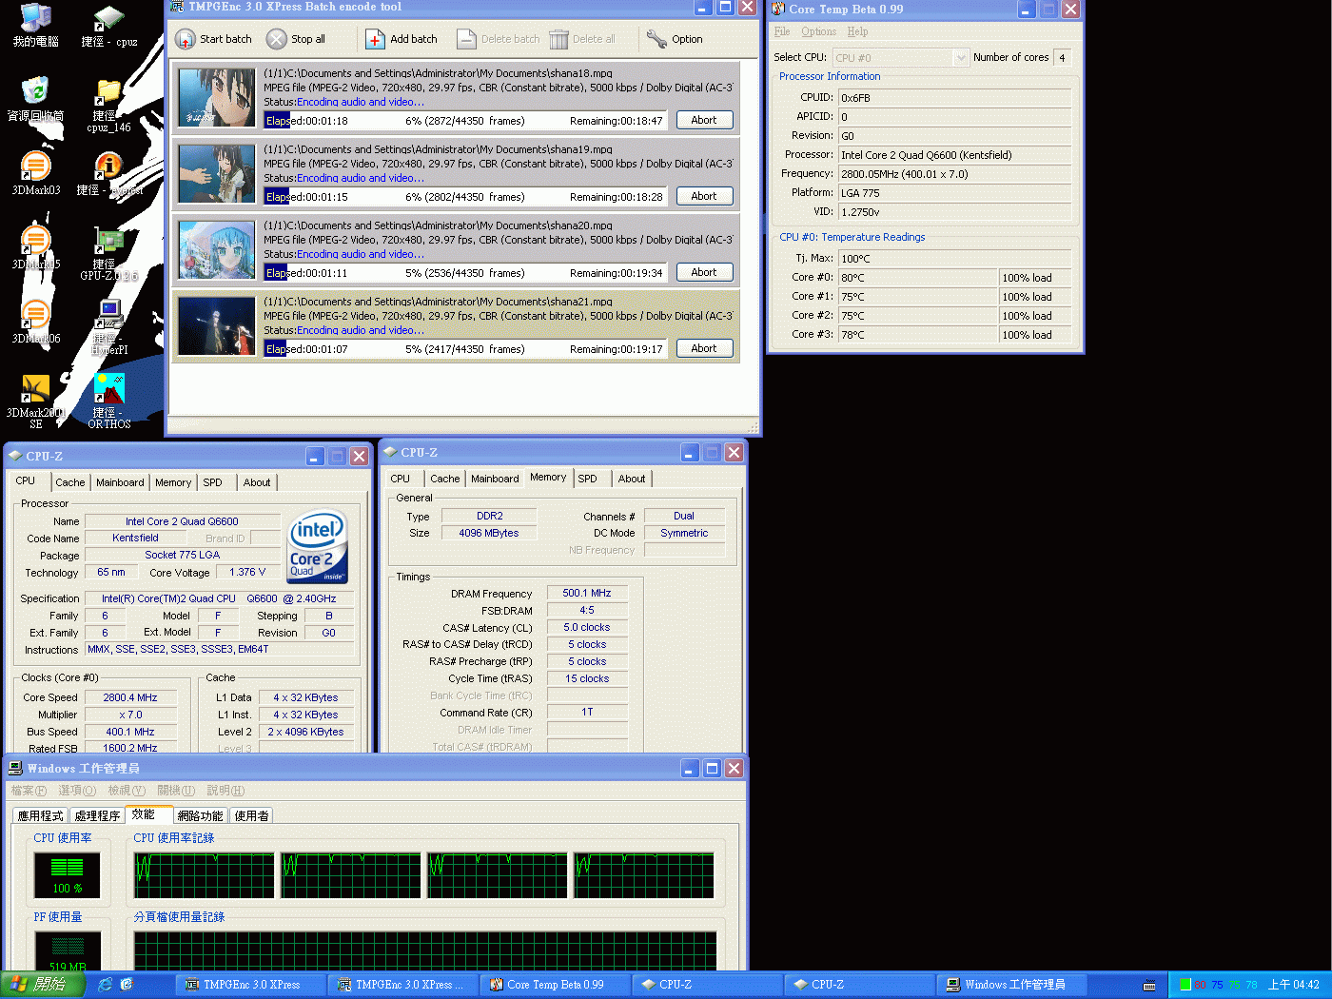Click Intel Core 2 Quad logo in CPU-Z

tap(318, 547)
